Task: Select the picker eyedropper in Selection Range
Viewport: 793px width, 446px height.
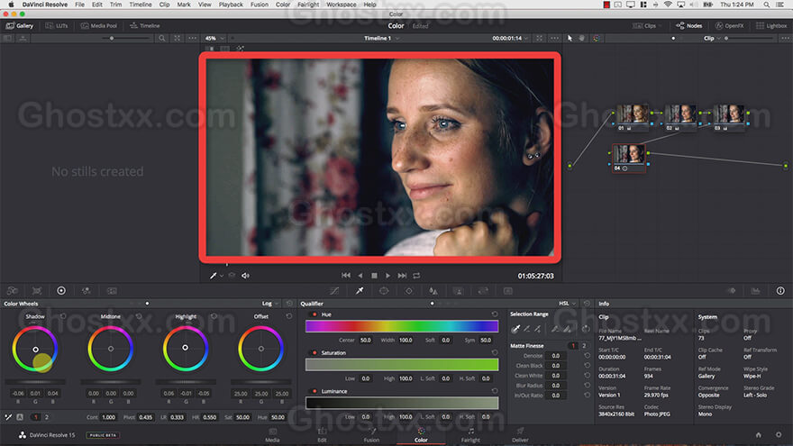Action: point(515,329)
